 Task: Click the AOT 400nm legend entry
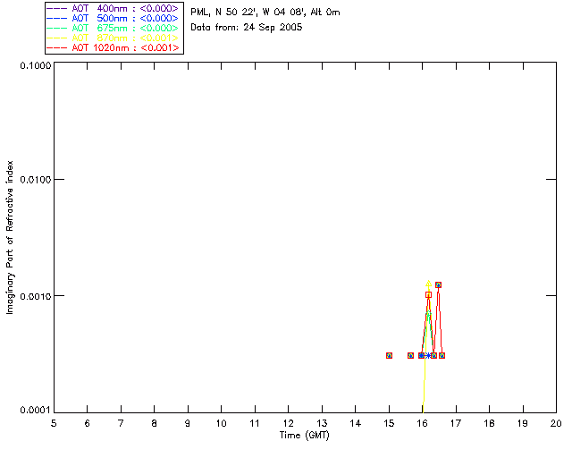point(113,8)
